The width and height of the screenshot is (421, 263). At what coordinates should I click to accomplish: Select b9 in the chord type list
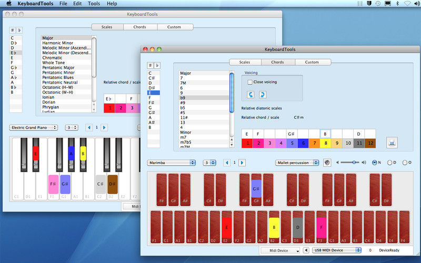(x=204, y=98)
